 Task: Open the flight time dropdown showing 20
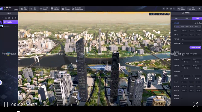191,39
